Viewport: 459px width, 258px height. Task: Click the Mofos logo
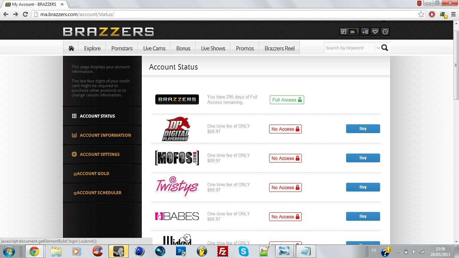(177, 158)
